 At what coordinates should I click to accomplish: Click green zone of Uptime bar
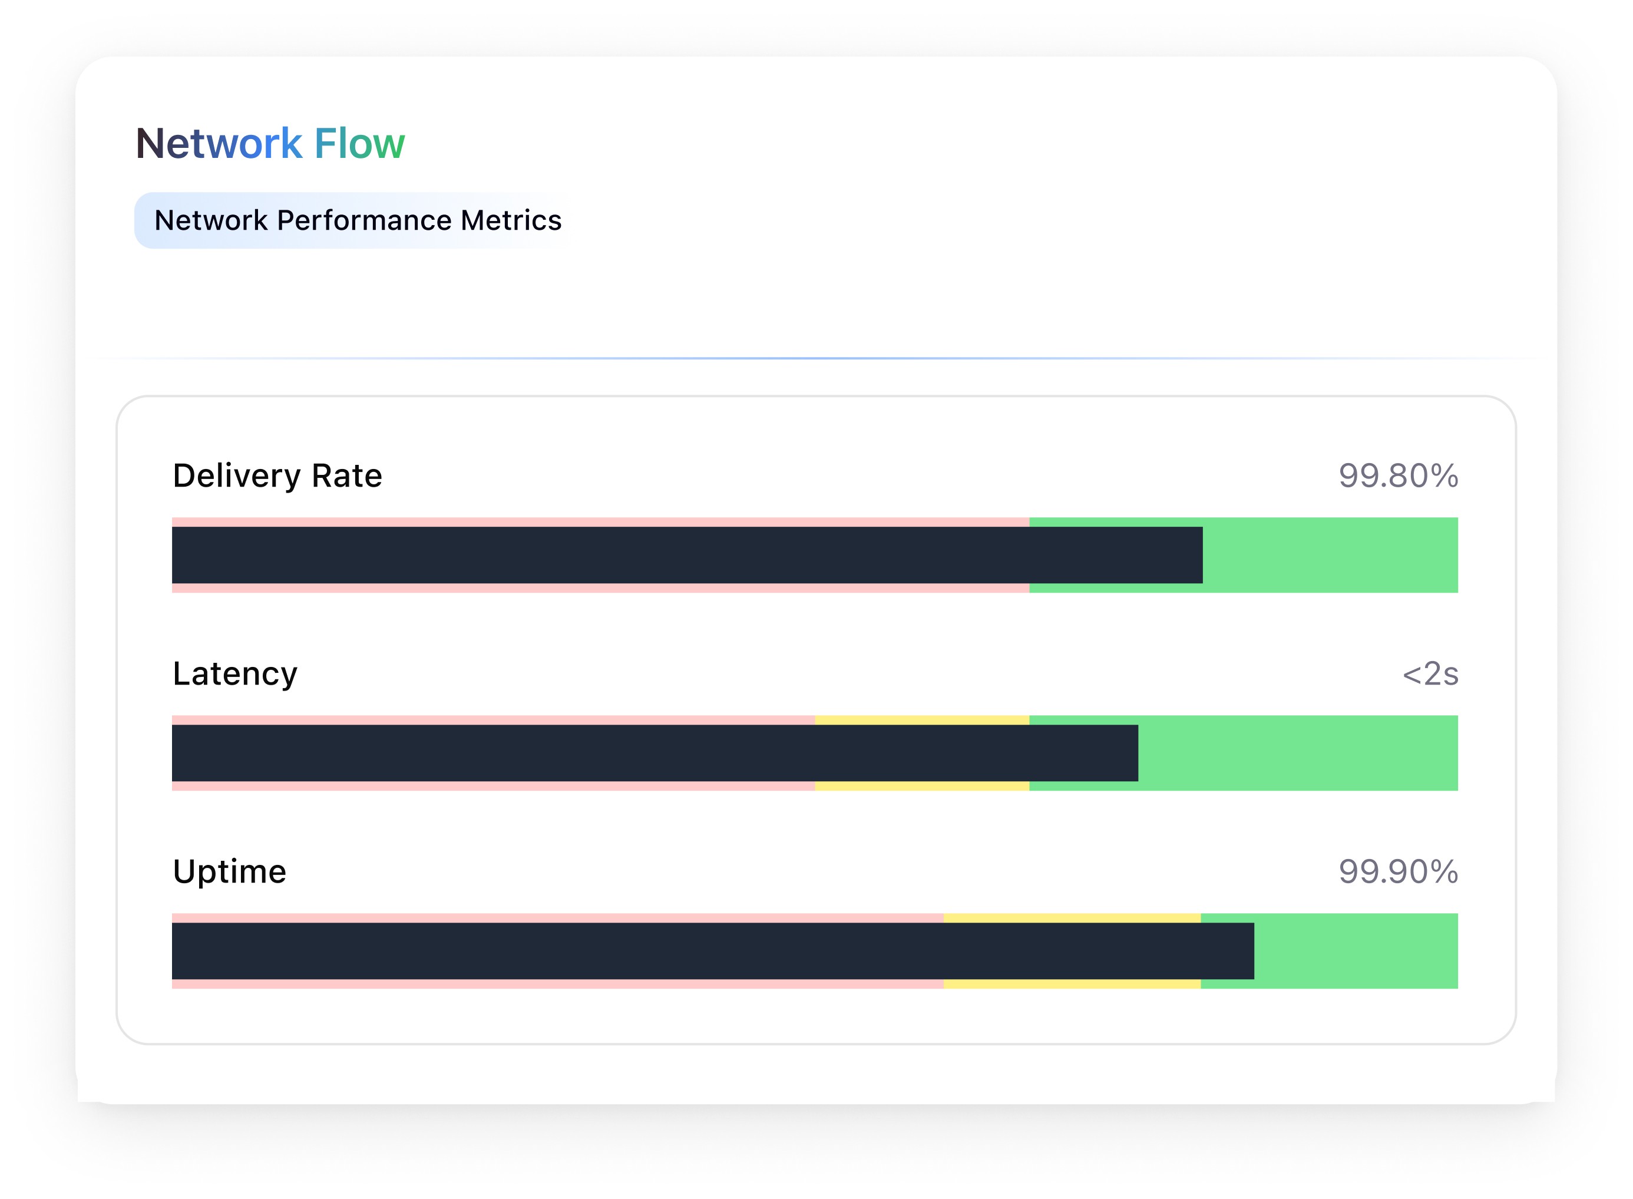point(1356,952)
